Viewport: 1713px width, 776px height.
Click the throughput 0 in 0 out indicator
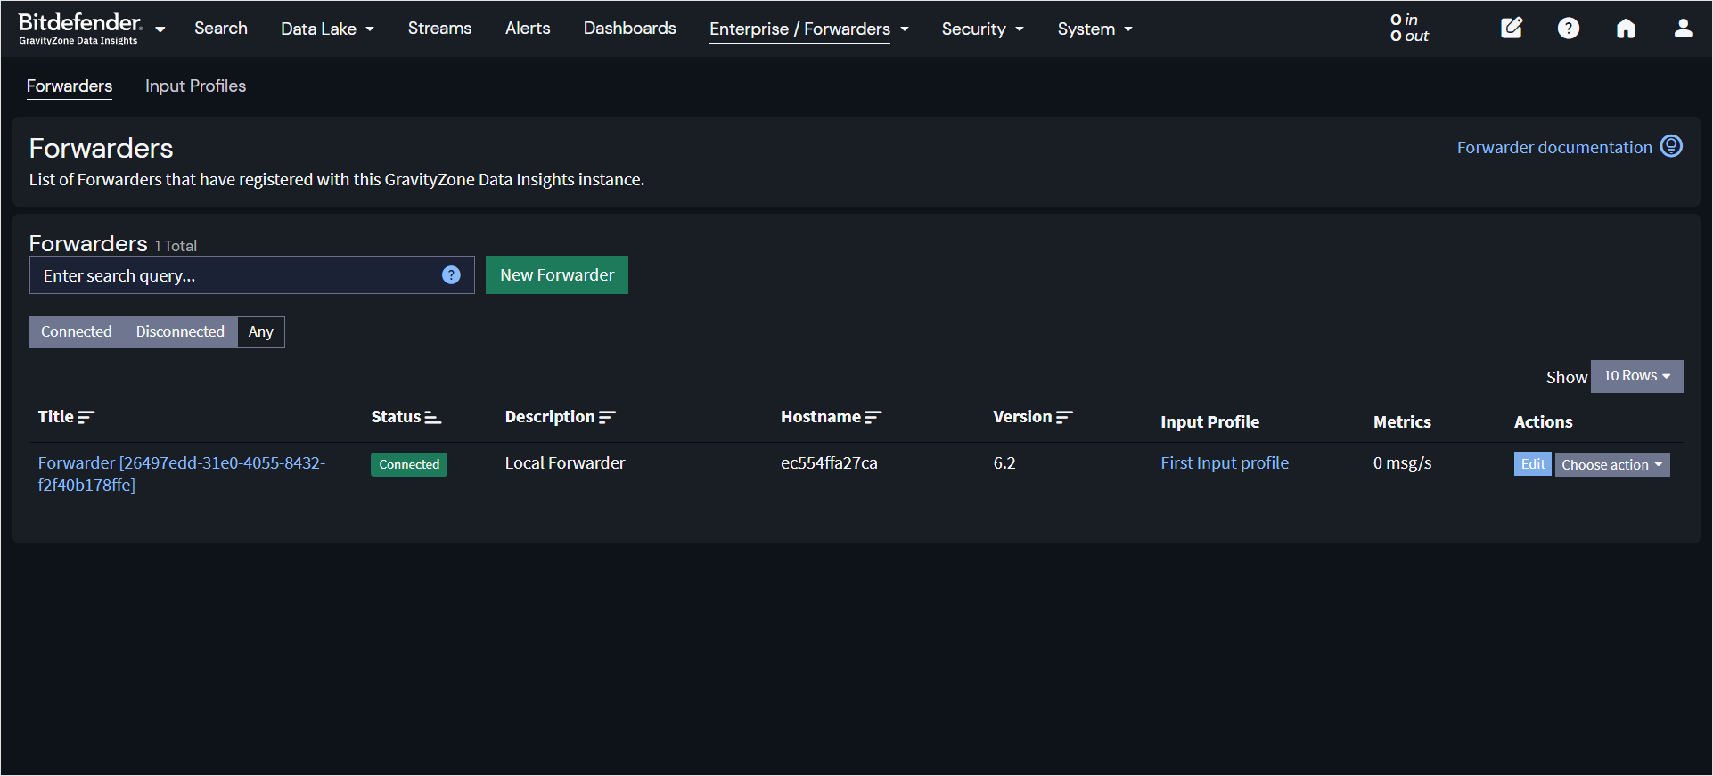click(x=1409, y=28)
